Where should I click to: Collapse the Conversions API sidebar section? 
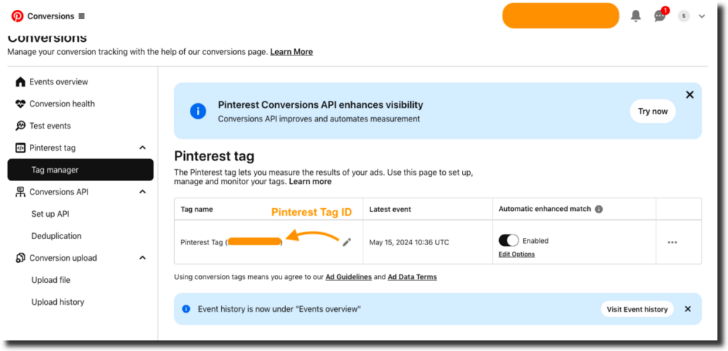pos(142,192)
